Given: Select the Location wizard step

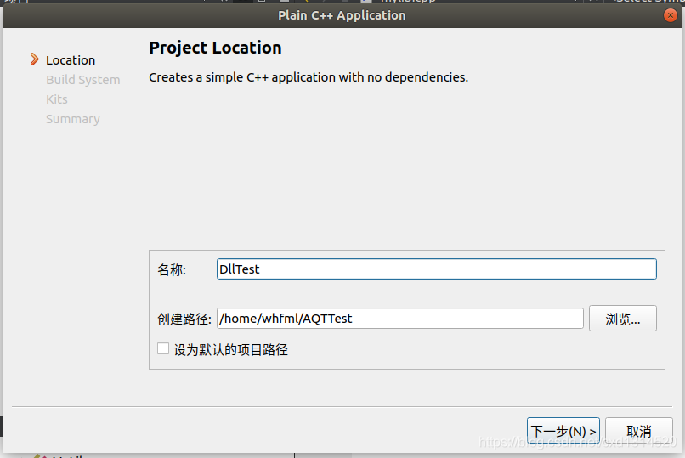Looking at the screenshot, I should coord(71,60).
